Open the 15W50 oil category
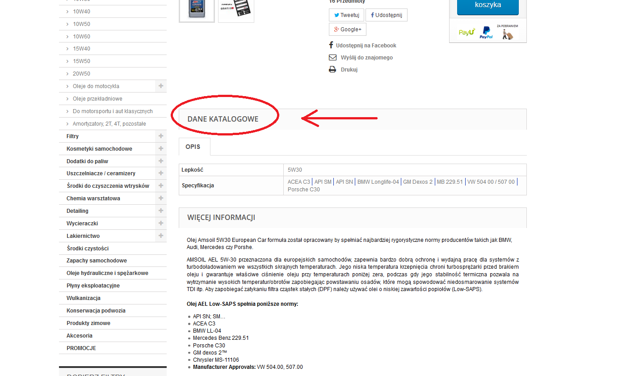 [x=81, y=61]
